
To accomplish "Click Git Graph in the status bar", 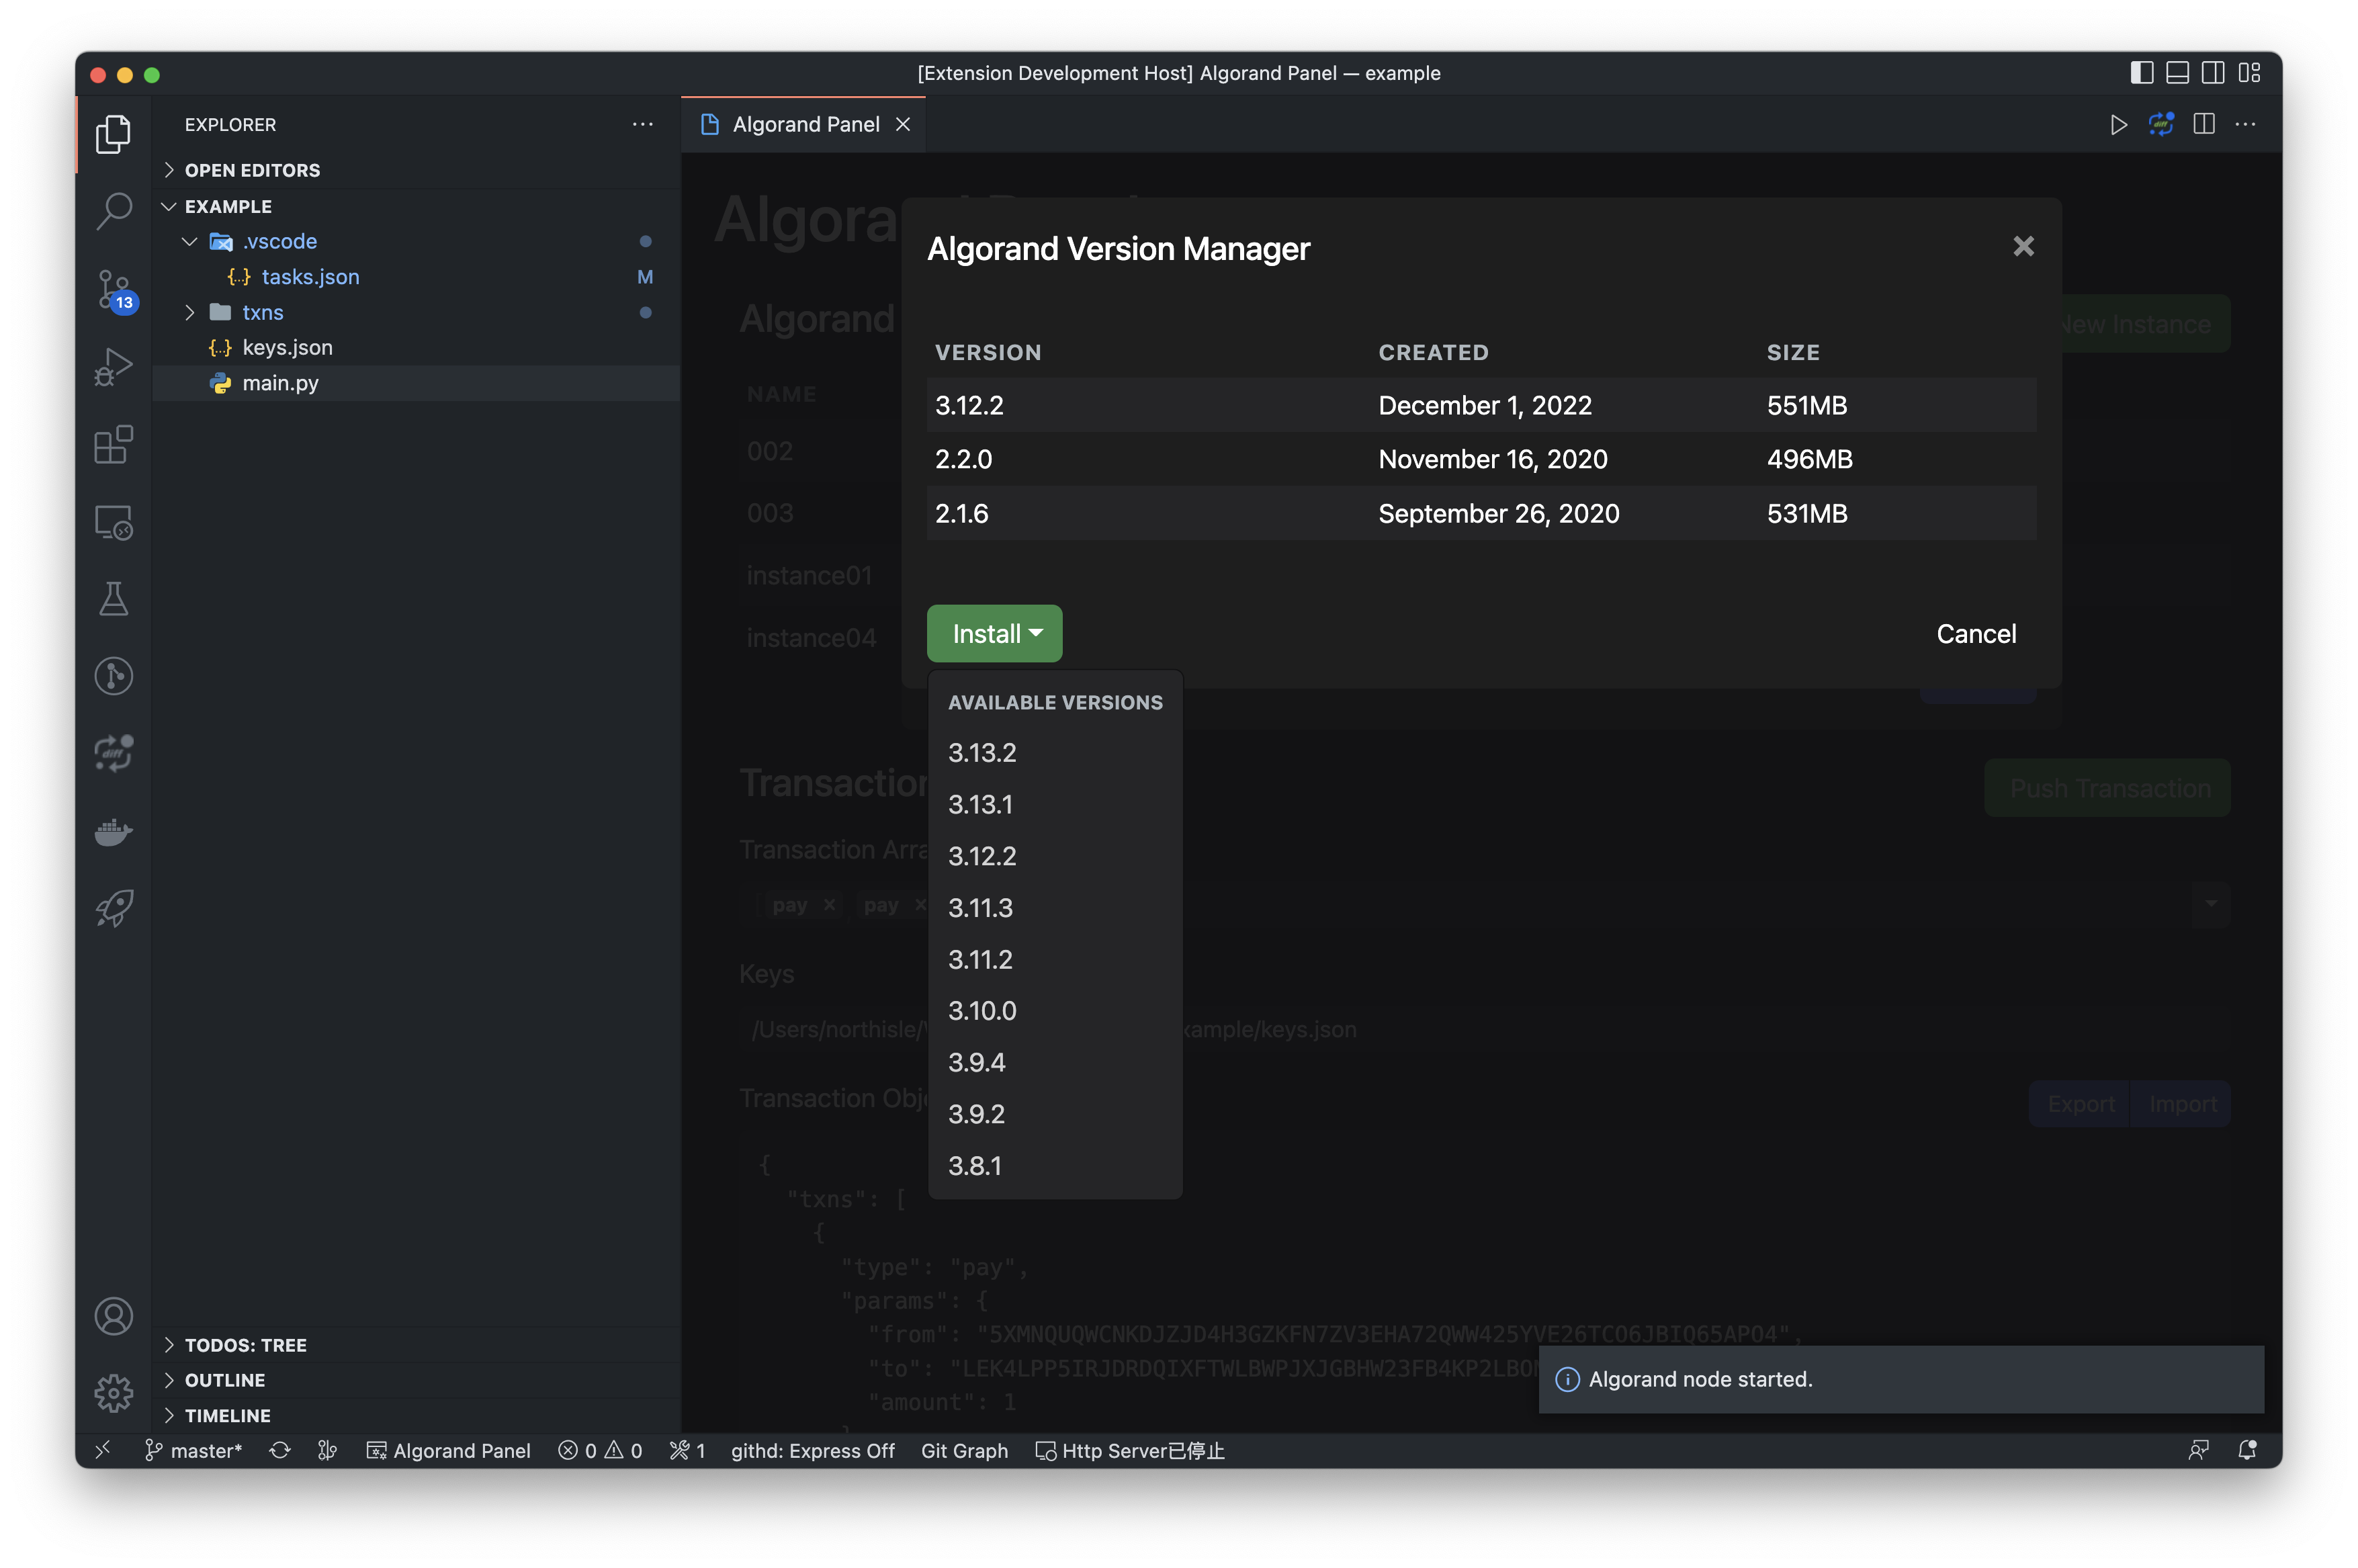I will point(964,1451).
